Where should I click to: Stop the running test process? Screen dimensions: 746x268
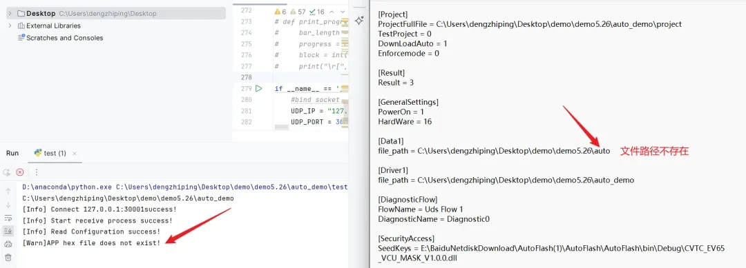pyautogui.click(x=20, y=172)
